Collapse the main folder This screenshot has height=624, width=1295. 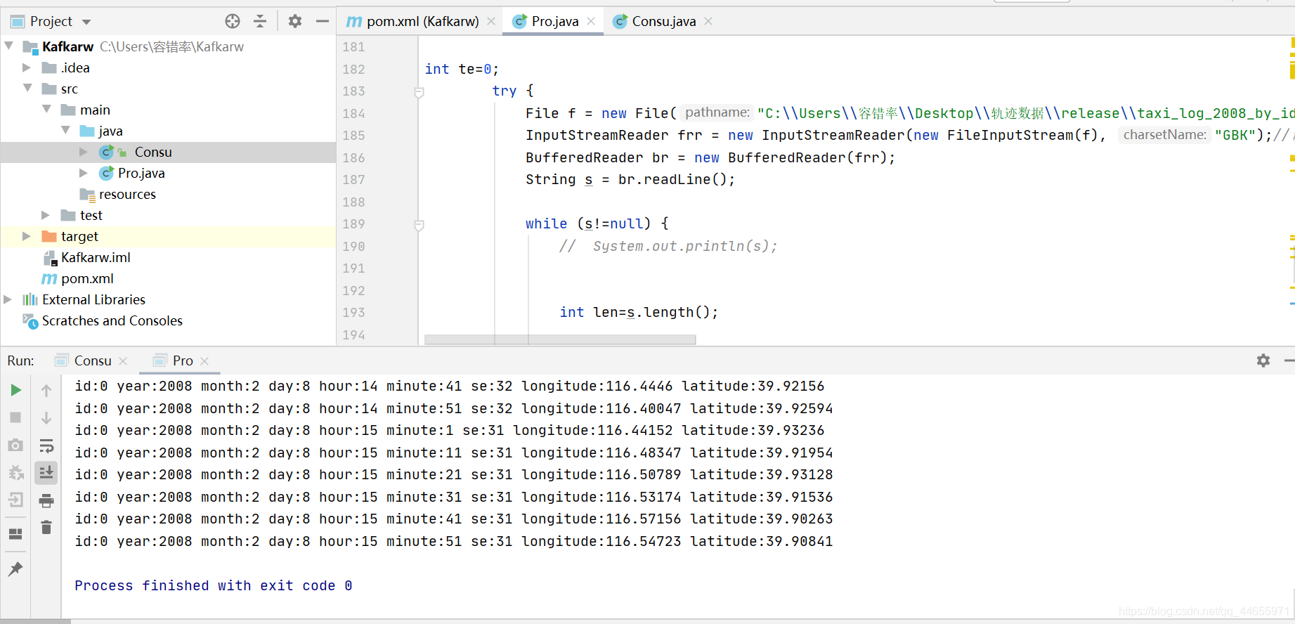[46, 109]
